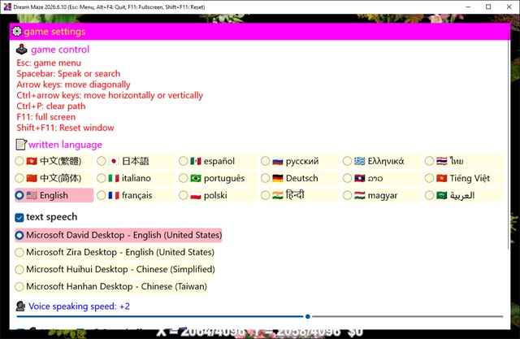Click the Italian flag icon

(x=114, y=179)
